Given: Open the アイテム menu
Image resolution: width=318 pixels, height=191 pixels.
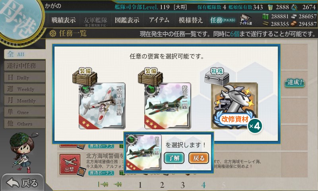Looking at the screenshot, I should (159, 20).
